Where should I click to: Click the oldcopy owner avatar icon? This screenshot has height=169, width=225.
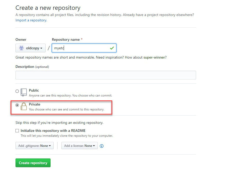coord(21,48)
